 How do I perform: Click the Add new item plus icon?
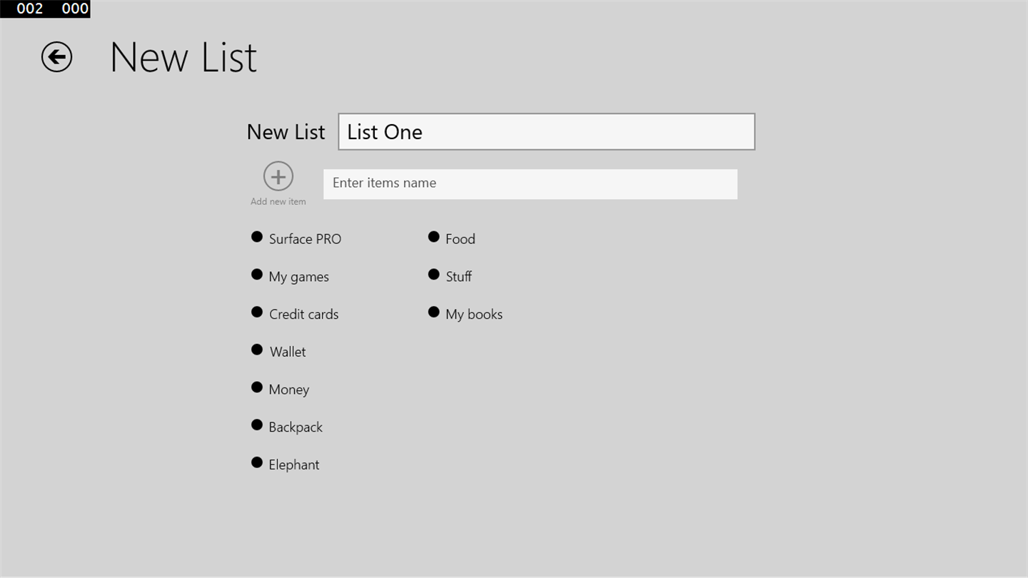click(278, 176)
